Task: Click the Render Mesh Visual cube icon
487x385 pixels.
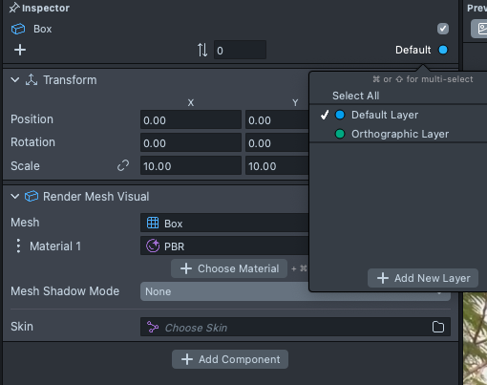Action: [32, 197]
